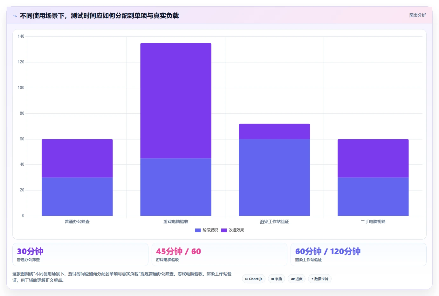Click 渲染工作站验证 caption in the stat card
439x296 pixels.
click(308, 260)
